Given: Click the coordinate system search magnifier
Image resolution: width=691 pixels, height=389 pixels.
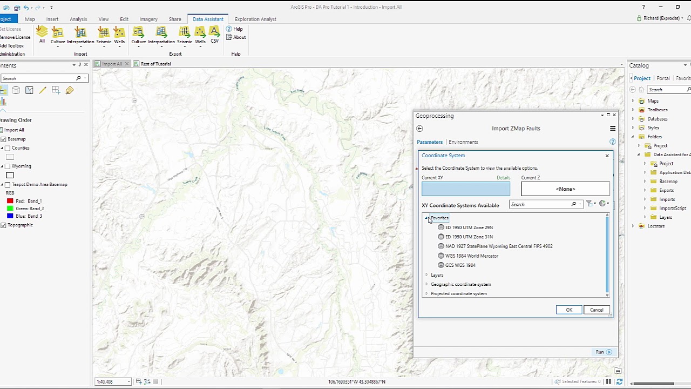Looking at the screenshot, I should [573, 204].
